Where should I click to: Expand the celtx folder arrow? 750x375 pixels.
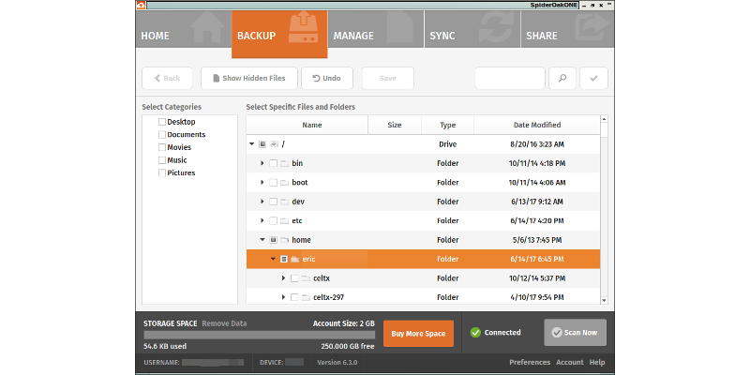[x=284, y=278]
